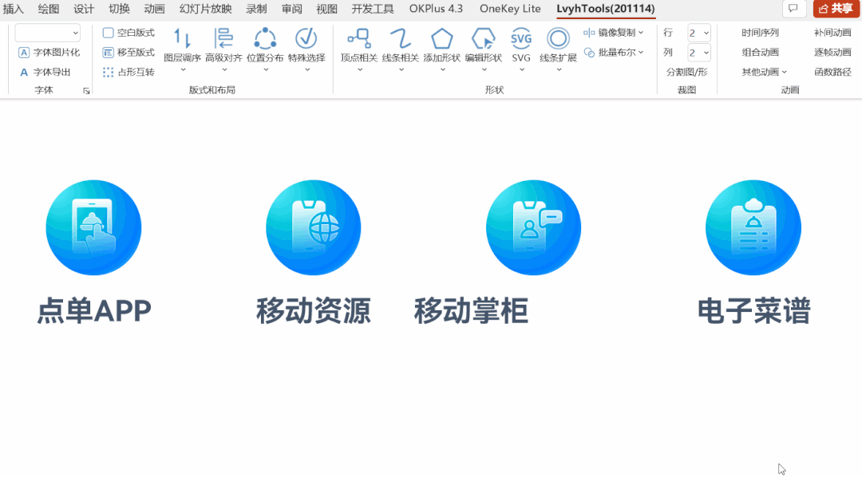This screenshot has width=862, height=477.
Task: Click the 点单APP circular icon on slide
Action: point(93,227)
